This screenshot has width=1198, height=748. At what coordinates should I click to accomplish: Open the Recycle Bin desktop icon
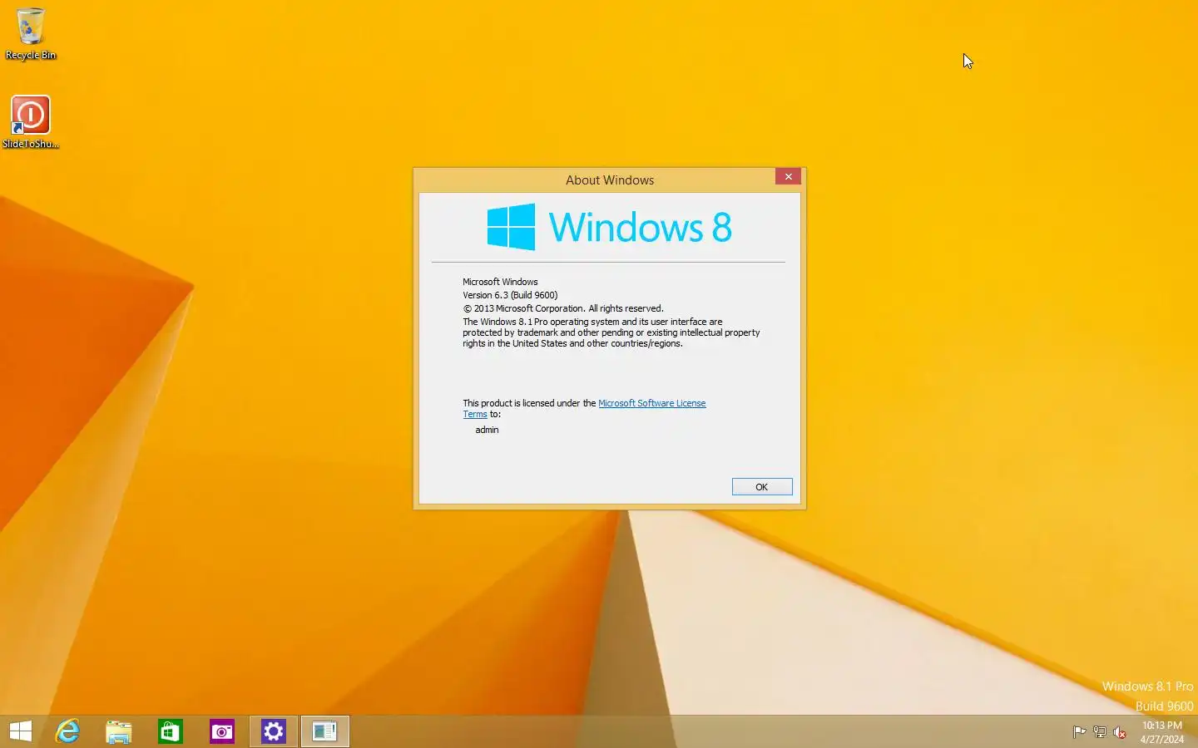(x=31, y=33)
